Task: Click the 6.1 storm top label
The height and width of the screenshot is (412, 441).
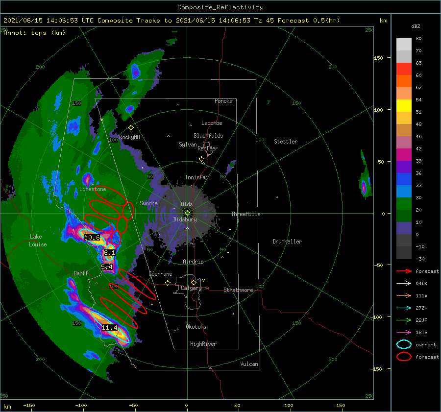Action: (109, 253)
